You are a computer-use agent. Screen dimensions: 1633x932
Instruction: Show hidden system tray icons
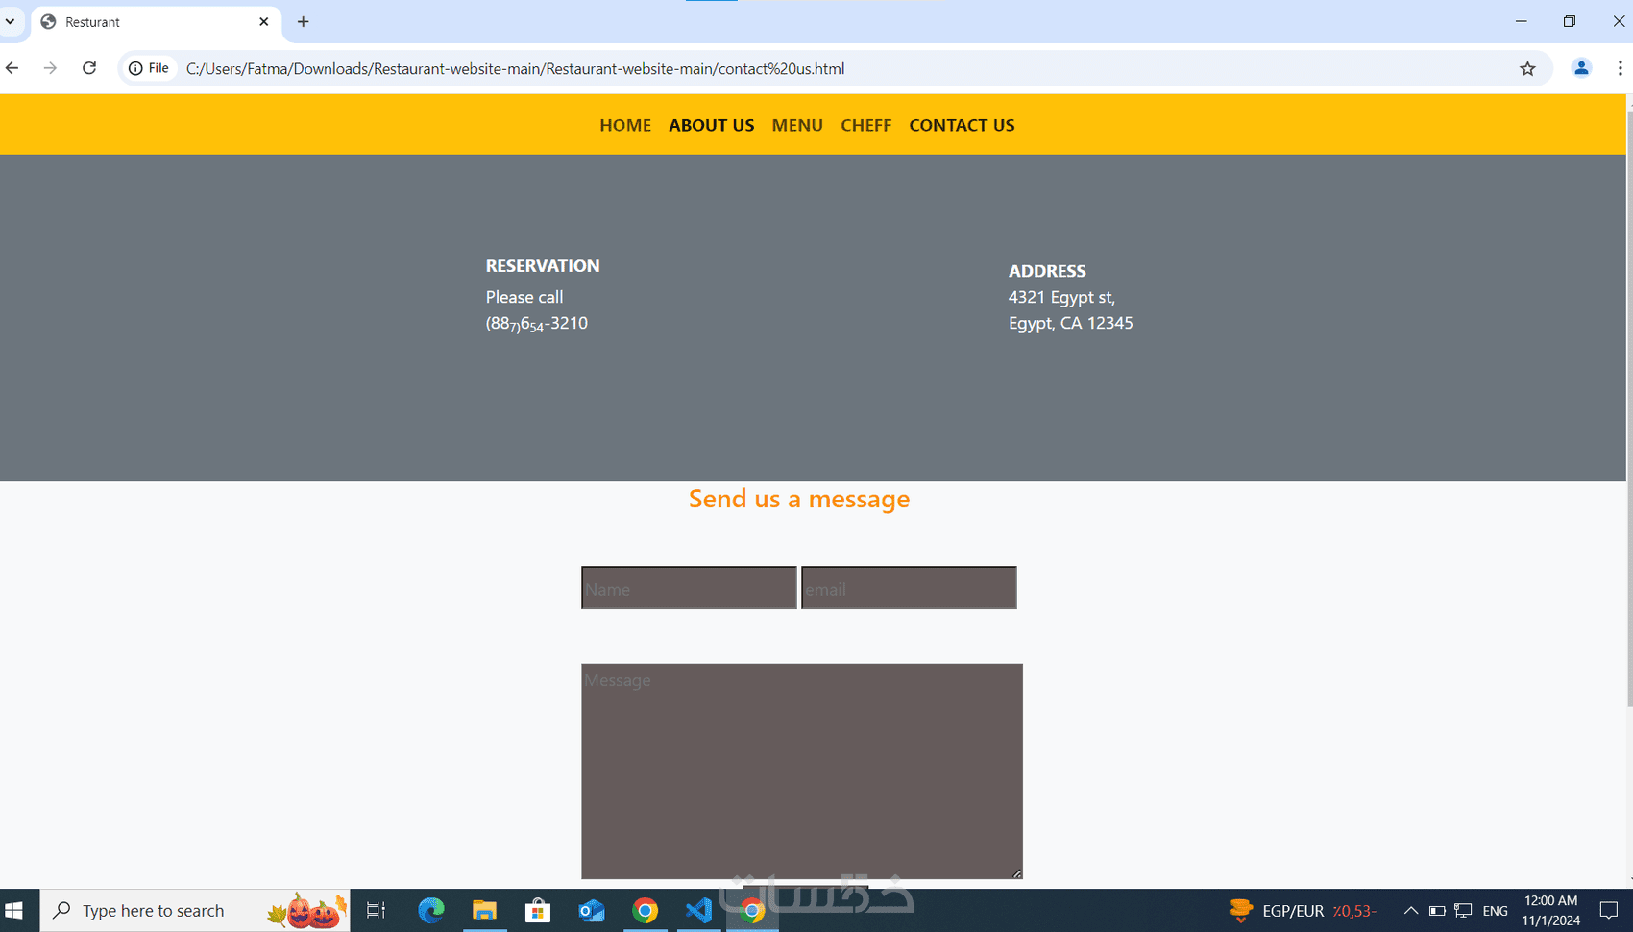pos(1411,911)
